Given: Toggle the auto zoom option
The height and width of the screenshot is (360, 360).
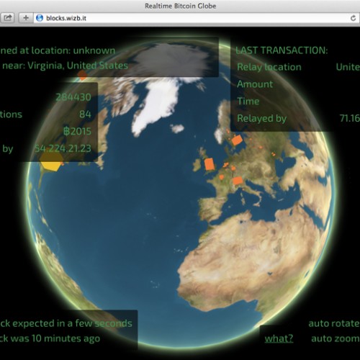Looking at the screenshot, I should (336, 338).
